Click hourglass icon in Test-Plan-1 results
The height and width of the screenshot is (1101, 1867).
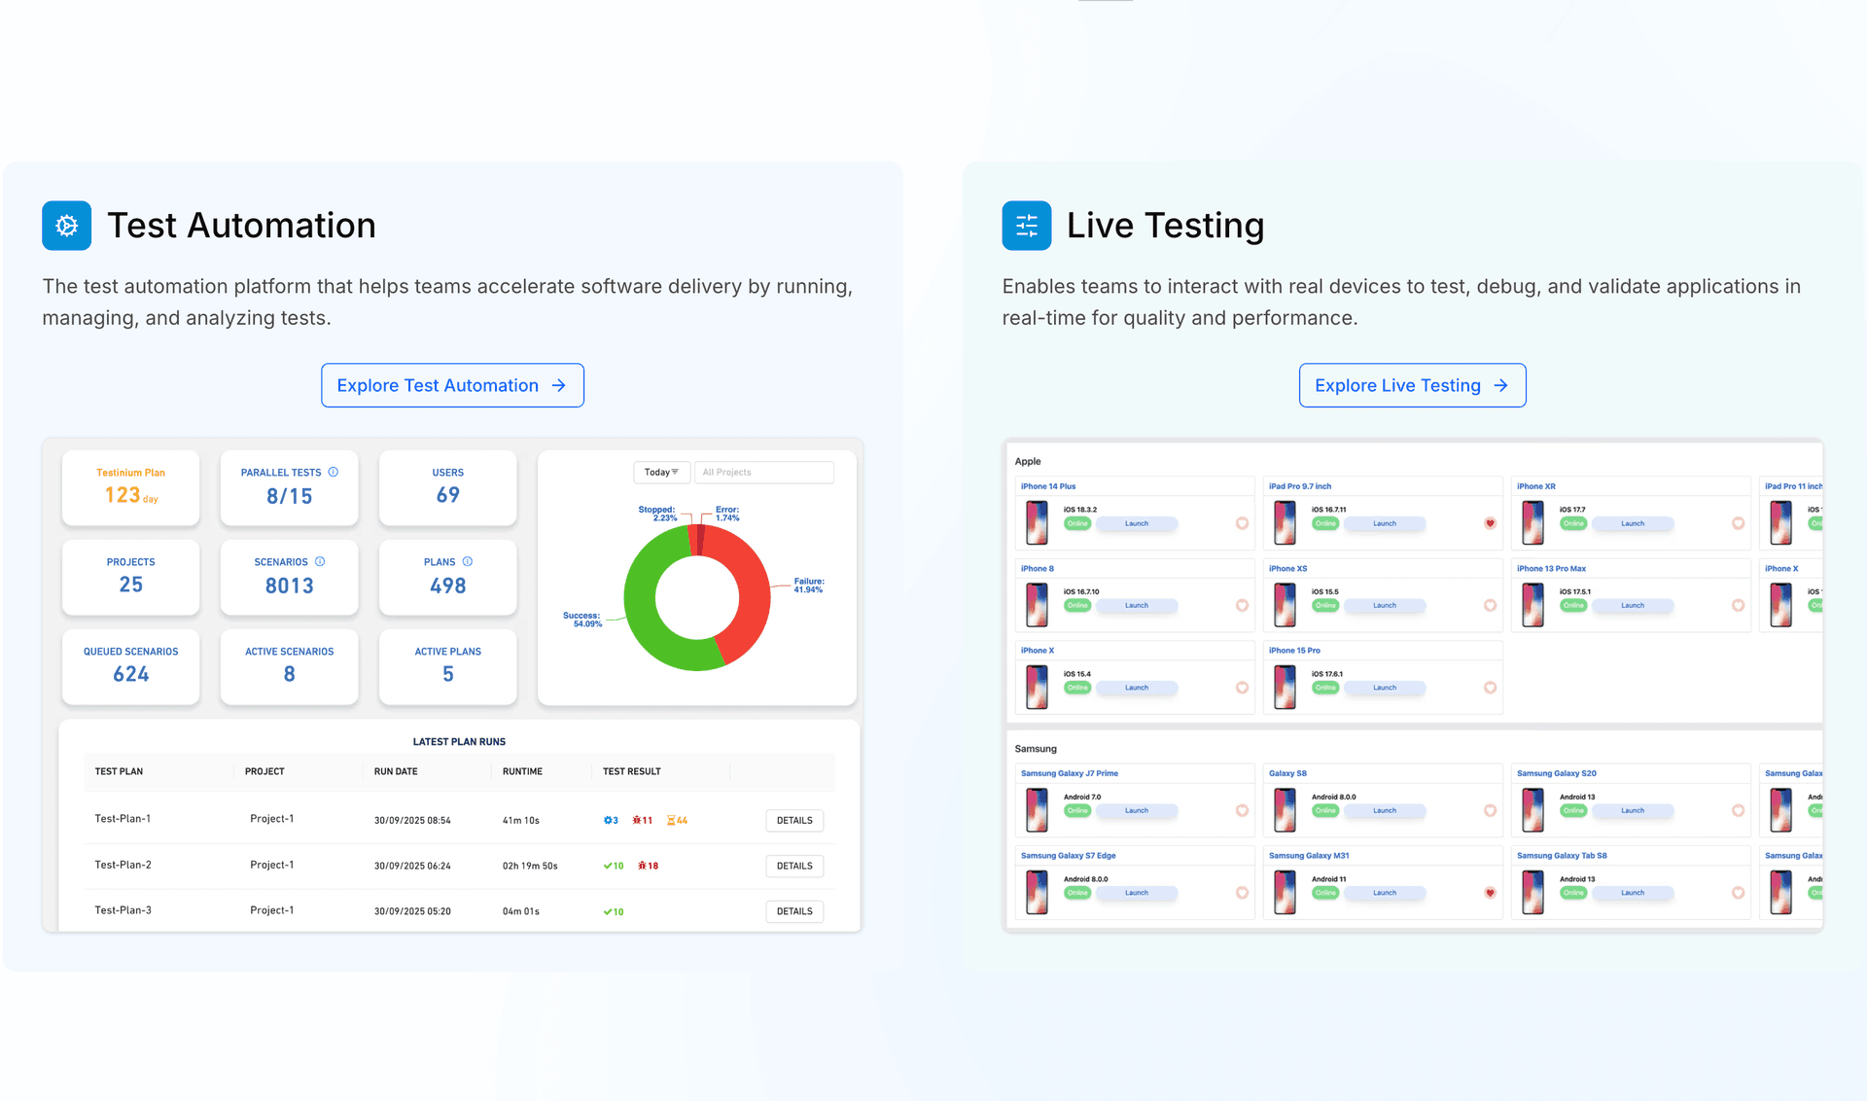(671, 820)
